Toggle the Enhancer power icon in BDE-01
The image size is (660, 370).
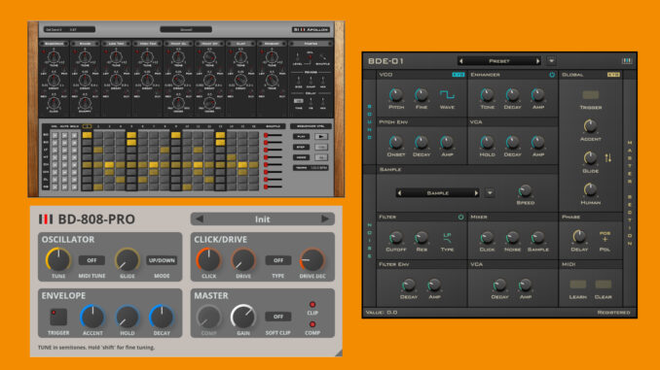tap(552, 75)
